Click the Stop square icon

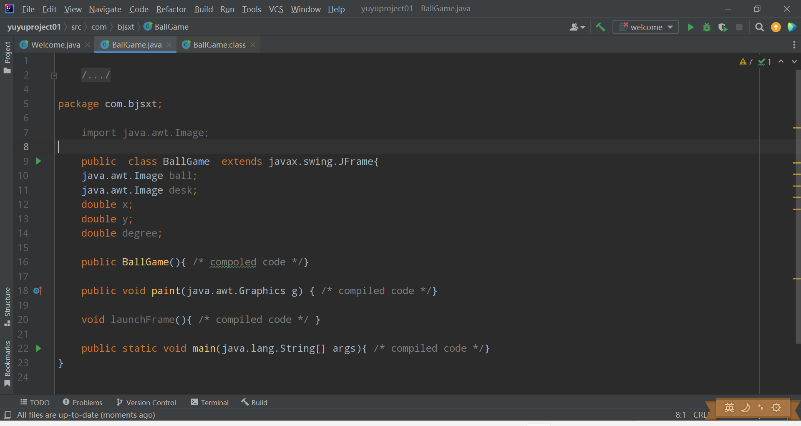739,27
